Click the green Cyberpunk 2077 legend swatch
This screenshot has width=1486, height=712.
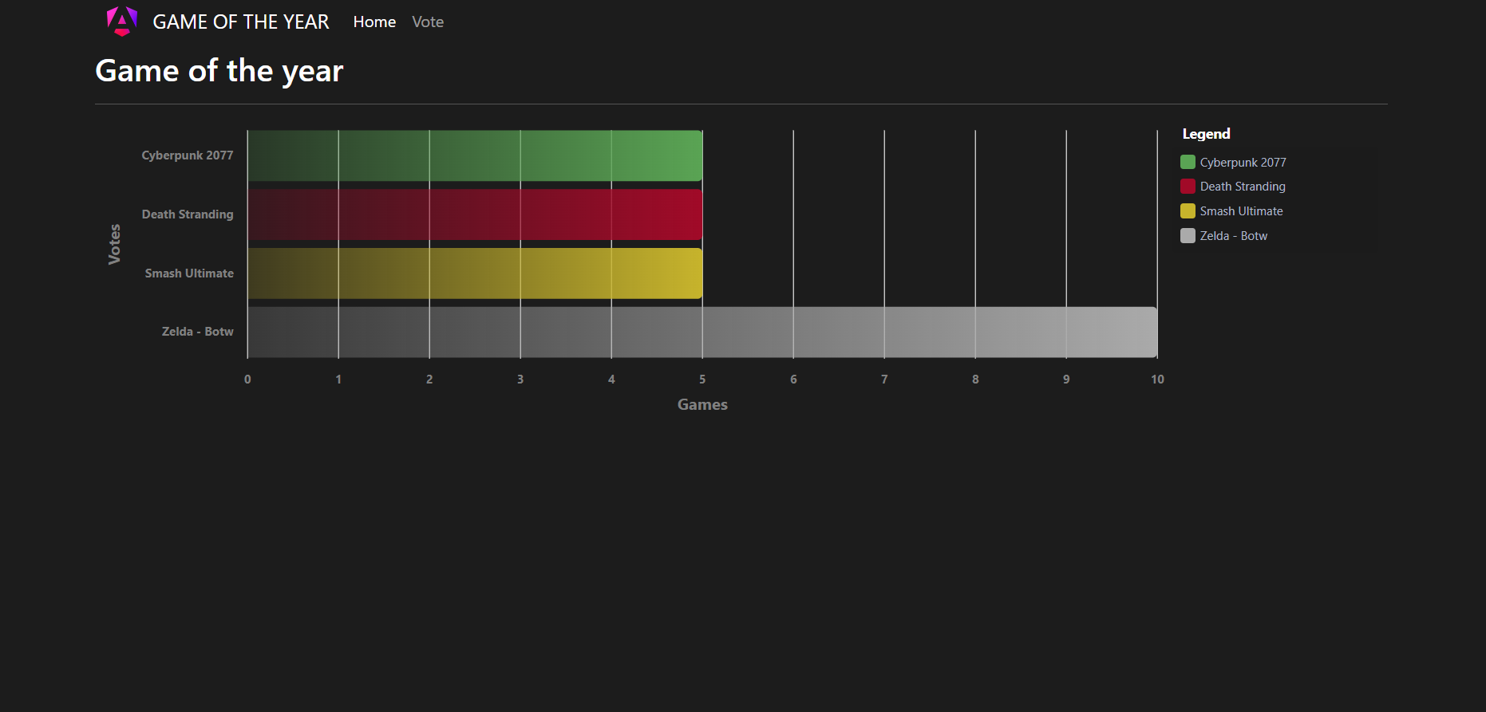point(1188,162)
